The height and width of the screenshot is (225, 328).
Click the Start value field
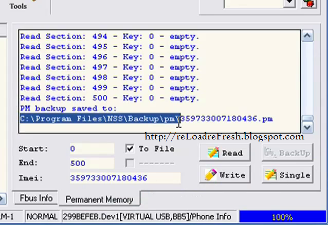click(92, 149)
